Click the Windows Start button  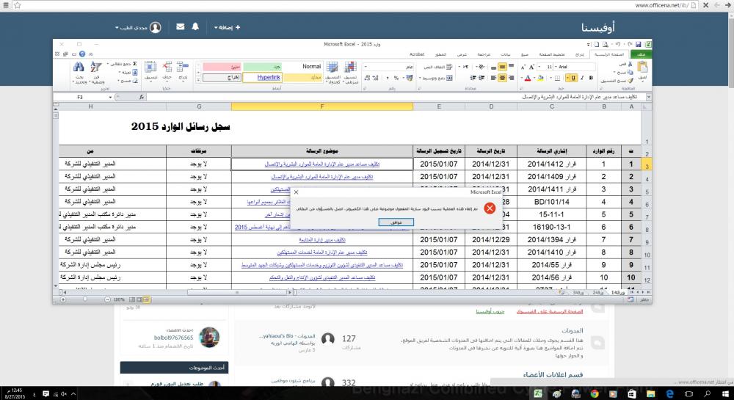(724, 394)
